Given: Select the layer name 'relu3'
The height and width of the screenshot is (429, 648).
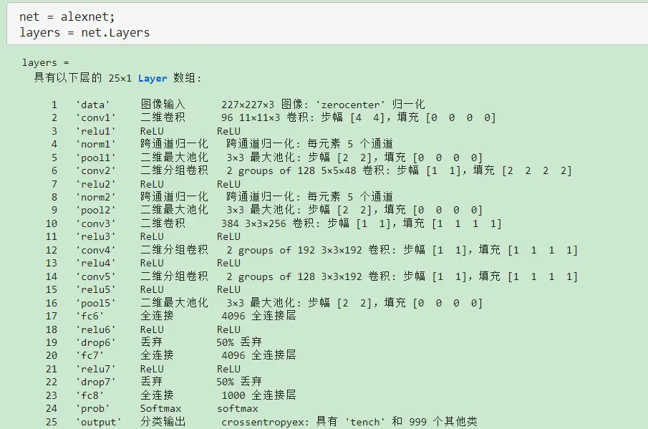Looking at the screenshot, I should [x=95, y=237].
